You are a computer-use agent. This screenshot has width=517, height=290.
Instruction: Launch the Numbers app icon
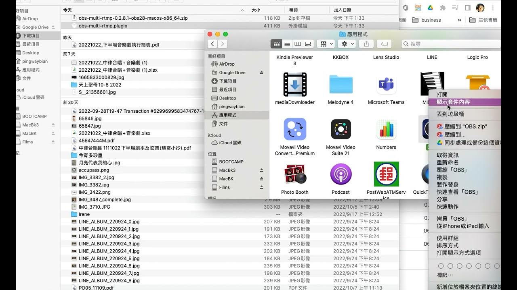386,129
